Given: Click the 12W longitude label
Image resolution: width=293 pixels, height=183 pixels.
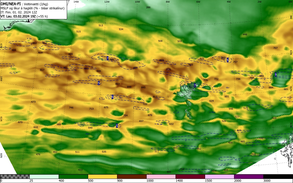Looking at the screenshot, I should point(107,2).
